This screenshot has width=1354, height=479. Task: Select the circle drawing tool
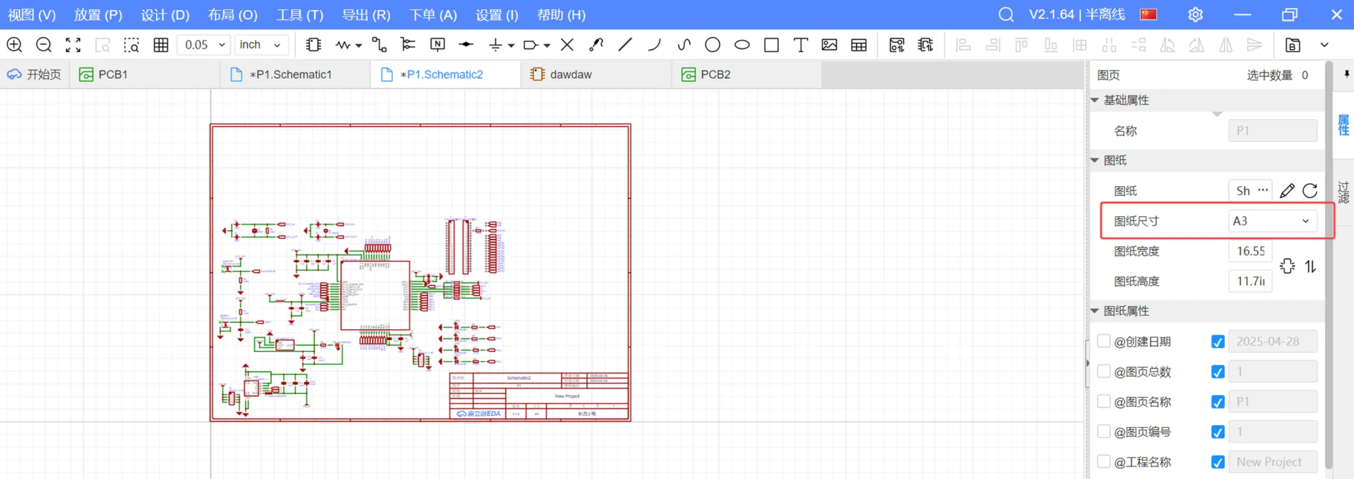[713, 45]
